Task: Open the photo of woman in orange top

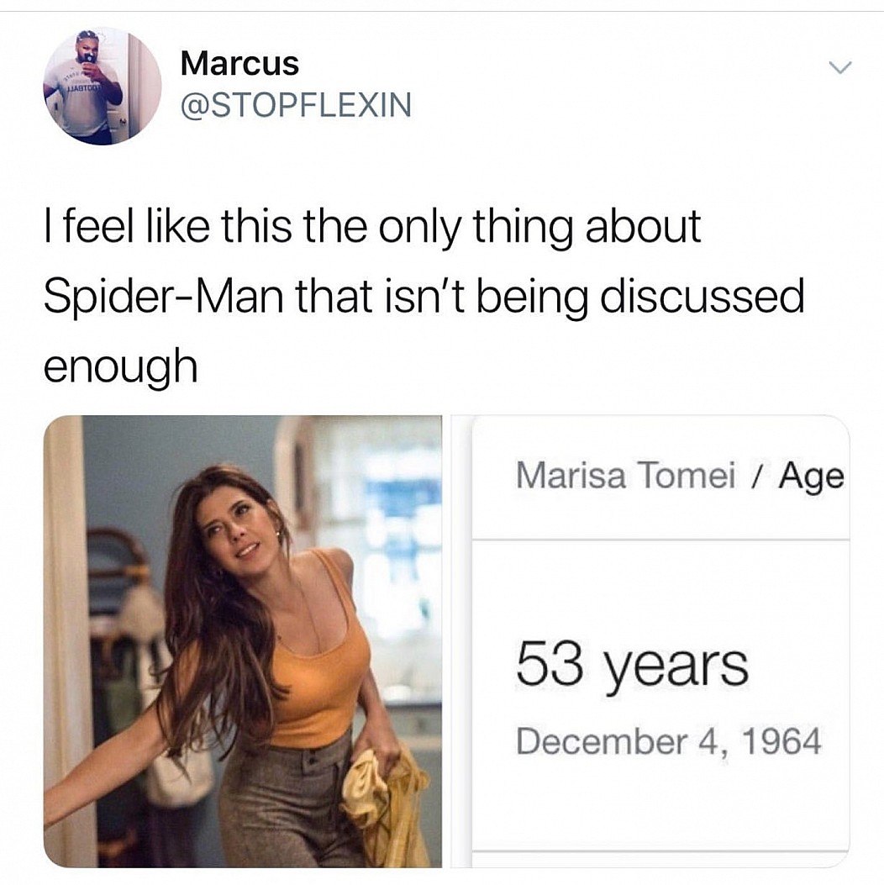Action: click(x=243, y=641)
